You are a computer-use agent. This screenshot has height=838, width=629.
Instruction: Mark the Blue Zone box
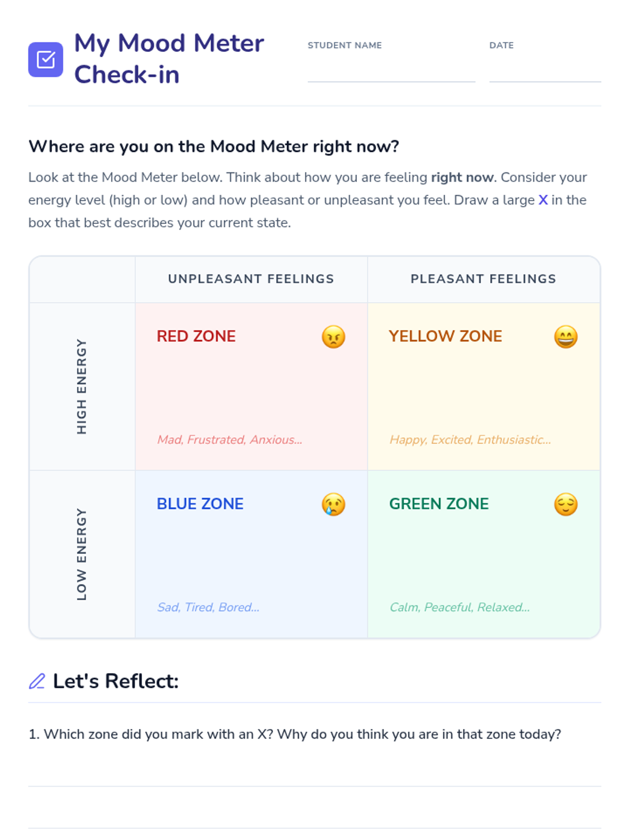coord(251,556)
